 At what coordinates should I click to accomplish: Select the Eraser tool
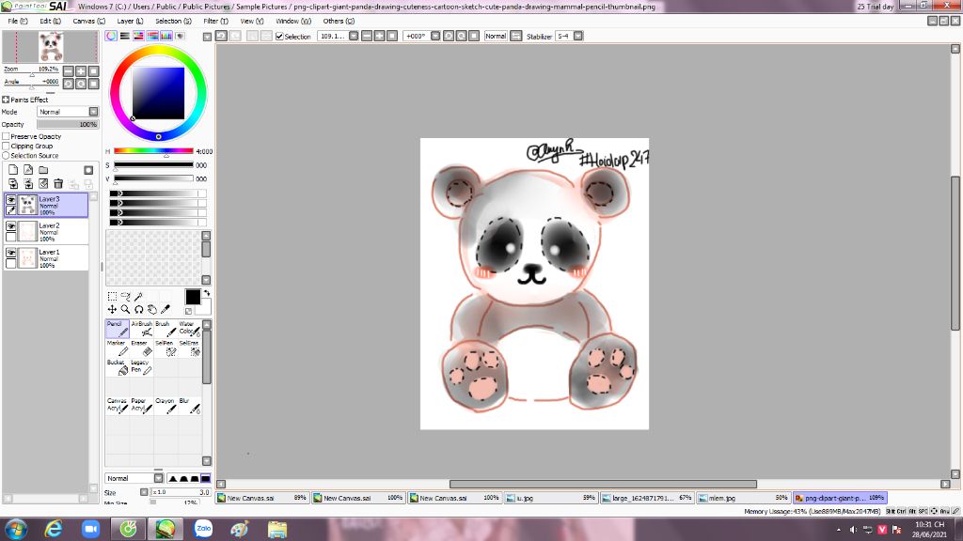pyautogui.click(x=141, y=348)
